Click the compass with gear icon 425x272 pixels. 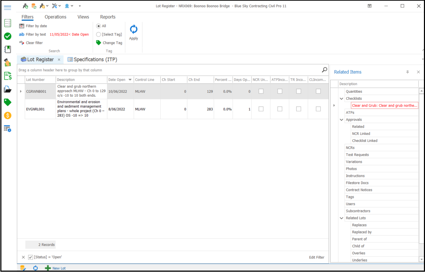(42, 6)
